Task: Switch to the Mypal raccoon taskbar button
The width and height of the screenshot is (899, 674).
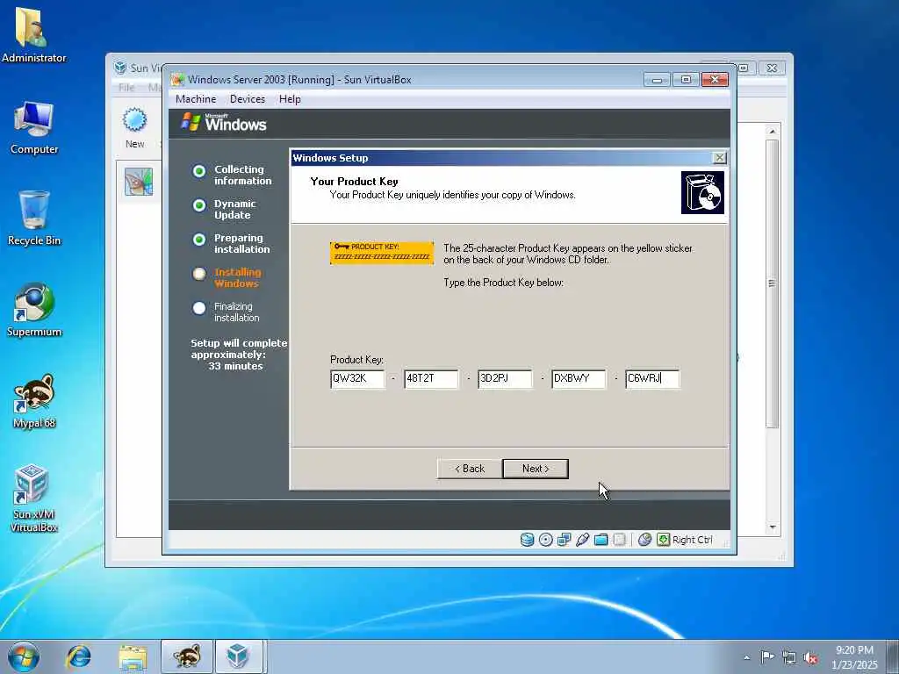Action: [x=187, y=656]
